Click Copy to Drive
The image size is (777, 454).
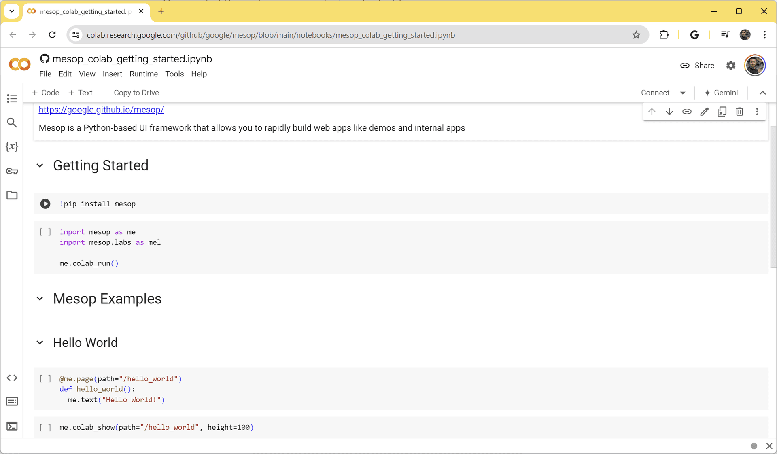tap(136, 93)
